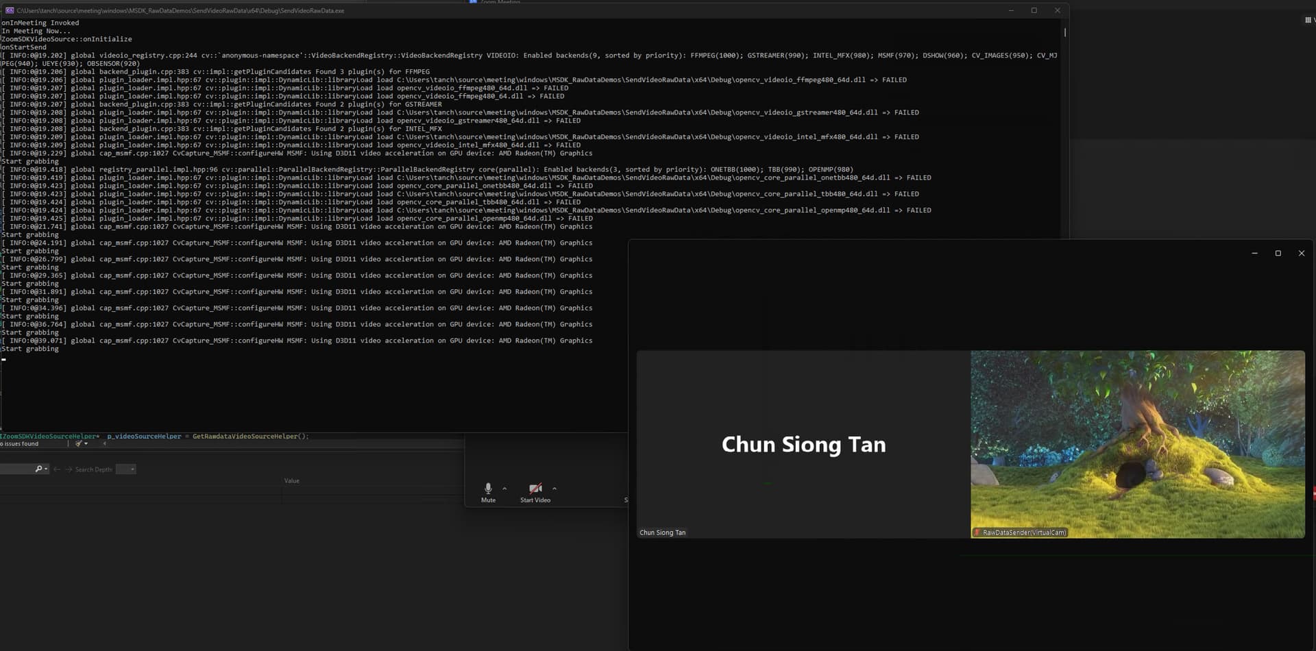
Task: Click the 'onStartSend' console line
Action: 24,47
